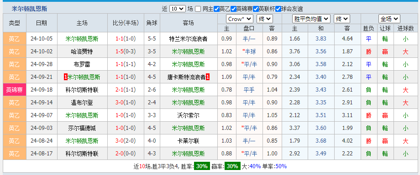Click the 让球 column header

point(385,28)
